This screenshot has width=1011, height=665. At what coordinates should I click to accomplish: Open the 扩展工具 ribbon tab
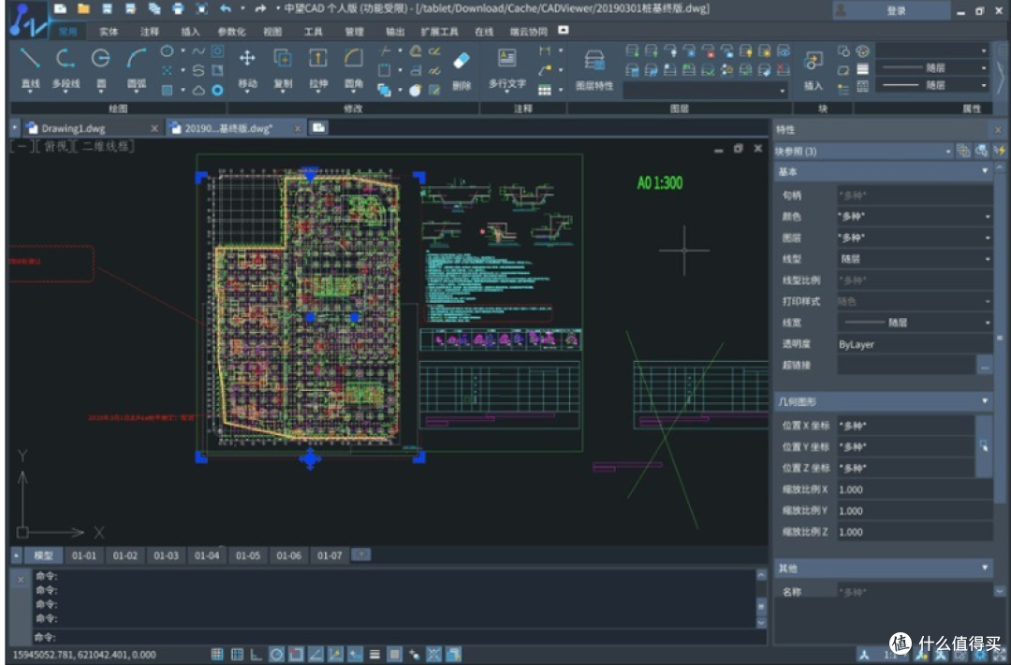439,31
